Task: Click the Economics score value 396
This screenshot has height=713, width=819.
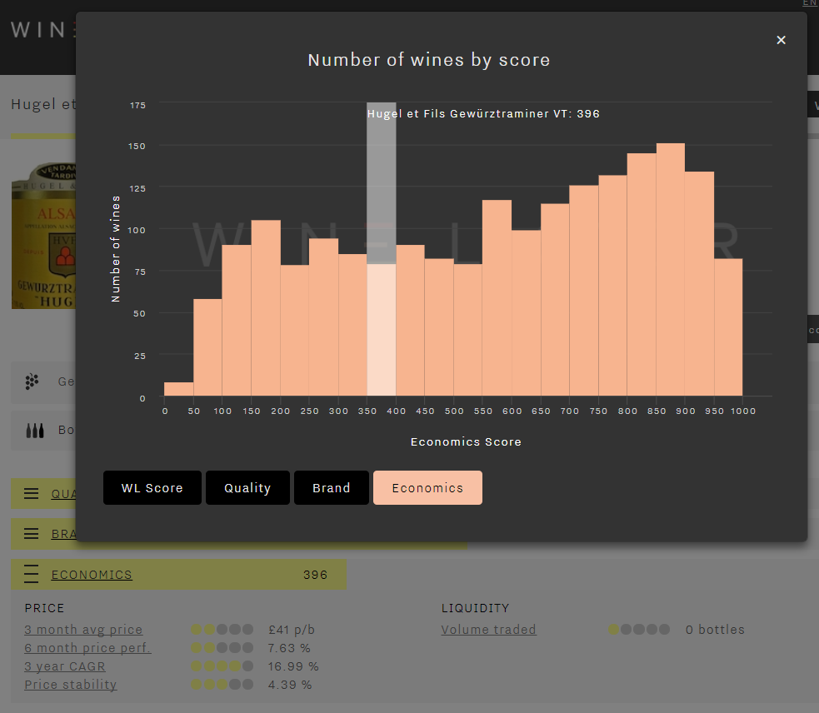Action: click(x=316, y=575)
